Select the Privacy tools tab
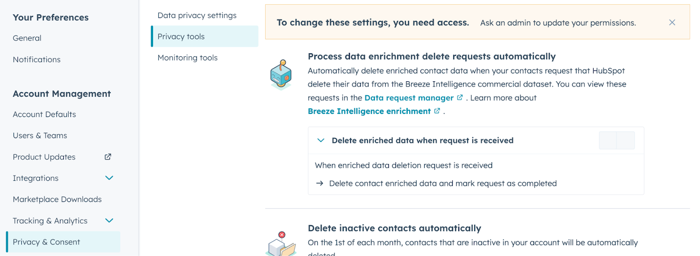 pyautogui.click(x=181, y=37)
